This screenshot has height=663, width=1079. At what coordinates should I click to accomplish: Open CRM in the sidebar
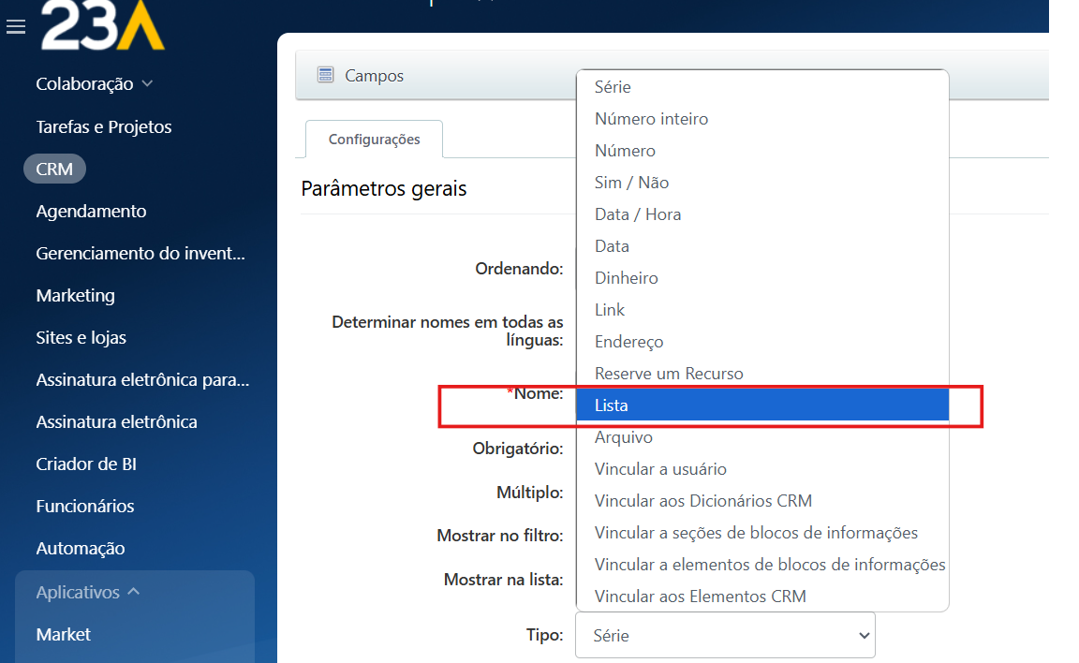coord(54,169)
